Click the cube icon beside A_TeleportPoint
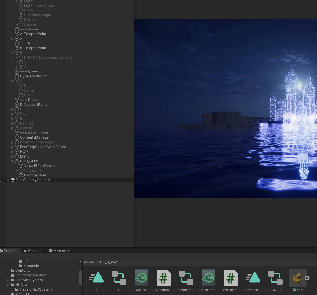The width and height of the screenshot is (317, 295). (x=17, y=34)
